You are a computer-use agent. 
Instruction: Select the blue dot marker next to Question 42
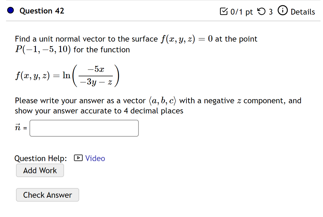click(x=10, y=10)
